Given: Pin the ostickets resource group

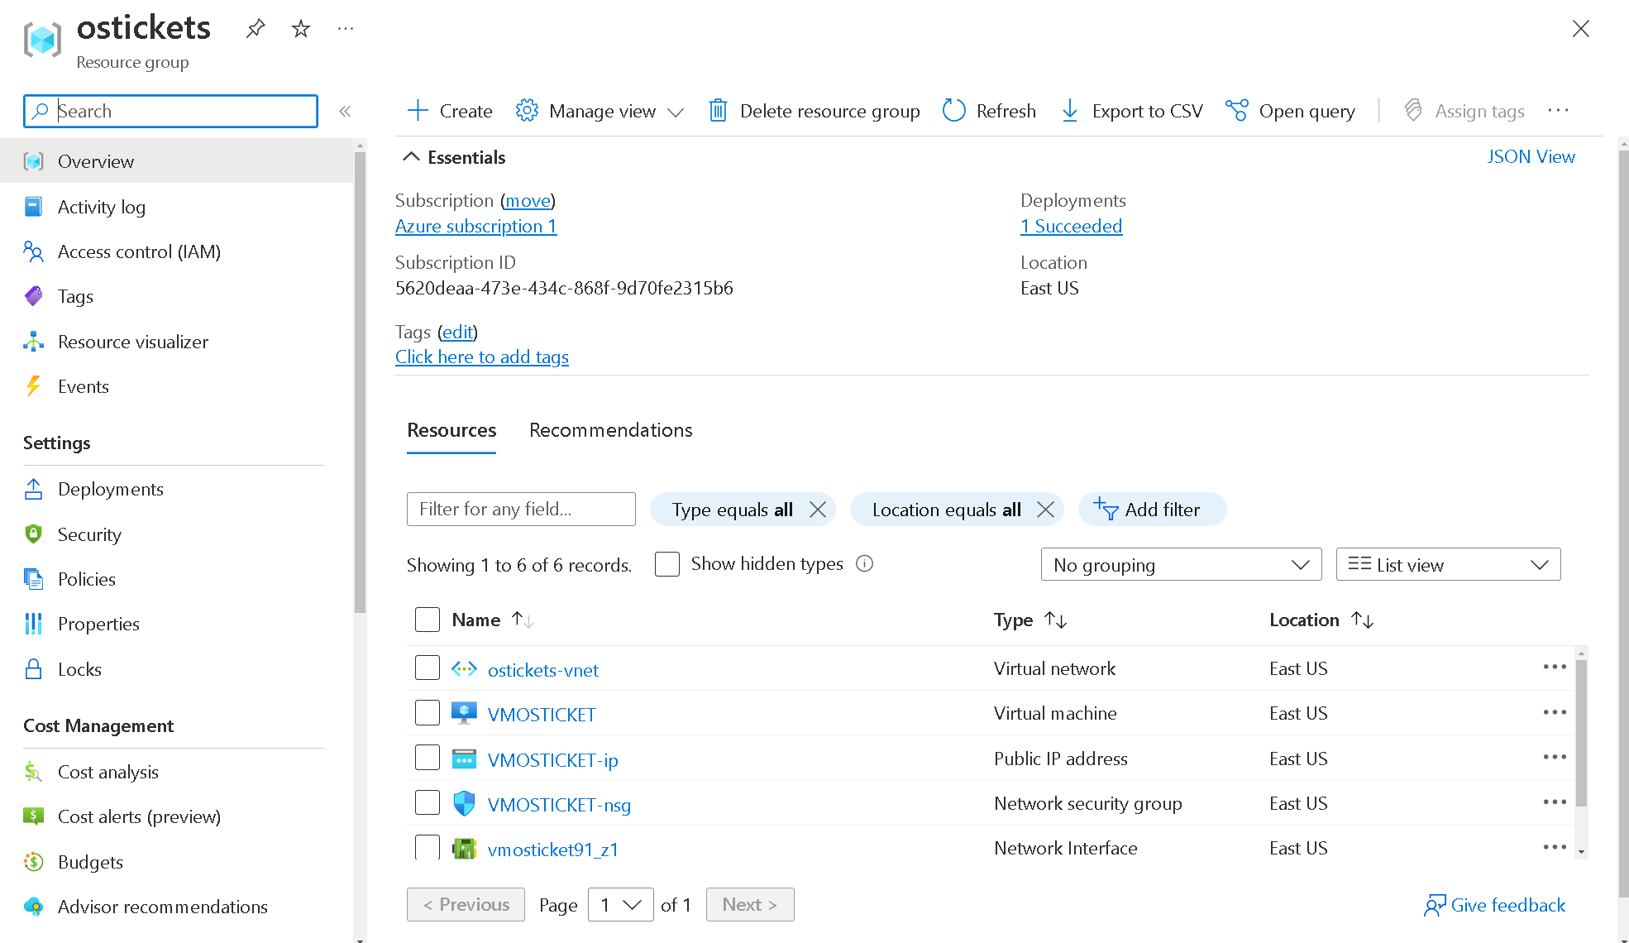Looking at the screenshot, I should 256,29.
